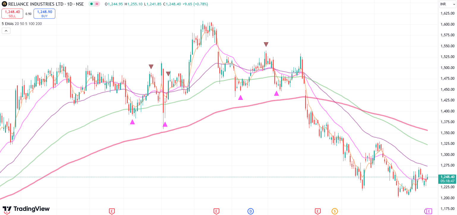The height and width of the screenshot is (215, 457).
Task: Click price axis label 1,350.00
Action: (447, 133)
